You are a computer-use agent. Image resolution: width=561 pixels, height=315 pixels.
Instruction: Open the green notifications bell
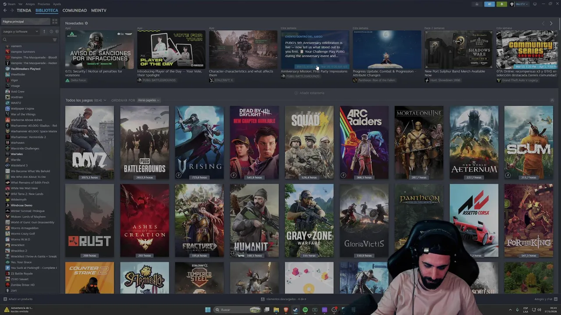[x=502, y=4]
